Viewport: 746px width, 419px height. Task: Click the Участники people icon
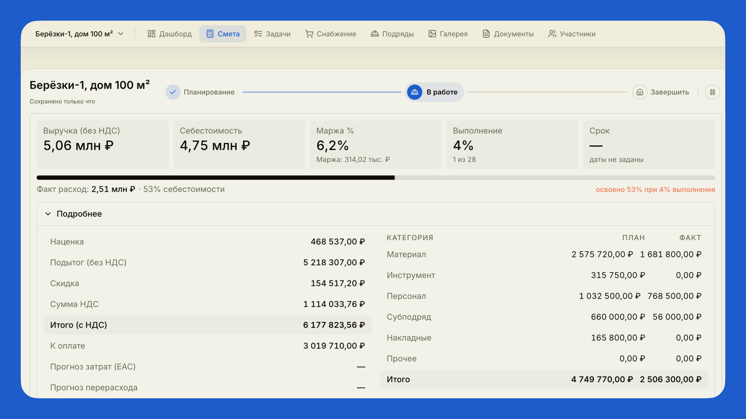552,34
